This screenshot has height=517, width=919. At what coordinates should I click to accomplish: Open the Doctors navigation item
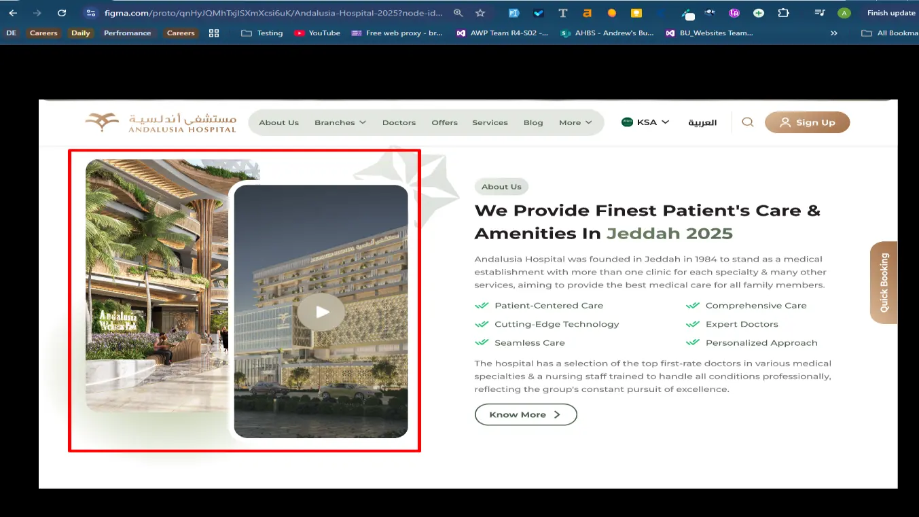tap(399, 122)
